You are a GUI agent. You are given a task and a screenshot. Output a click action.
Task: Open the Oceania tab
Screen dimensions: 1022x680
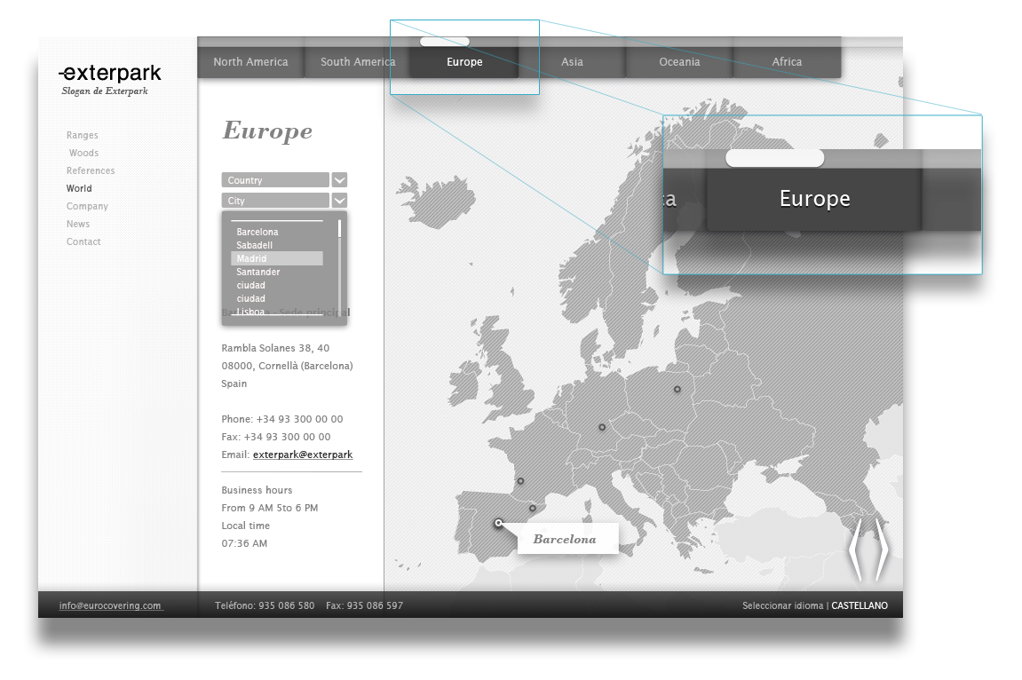pos(679,62)
